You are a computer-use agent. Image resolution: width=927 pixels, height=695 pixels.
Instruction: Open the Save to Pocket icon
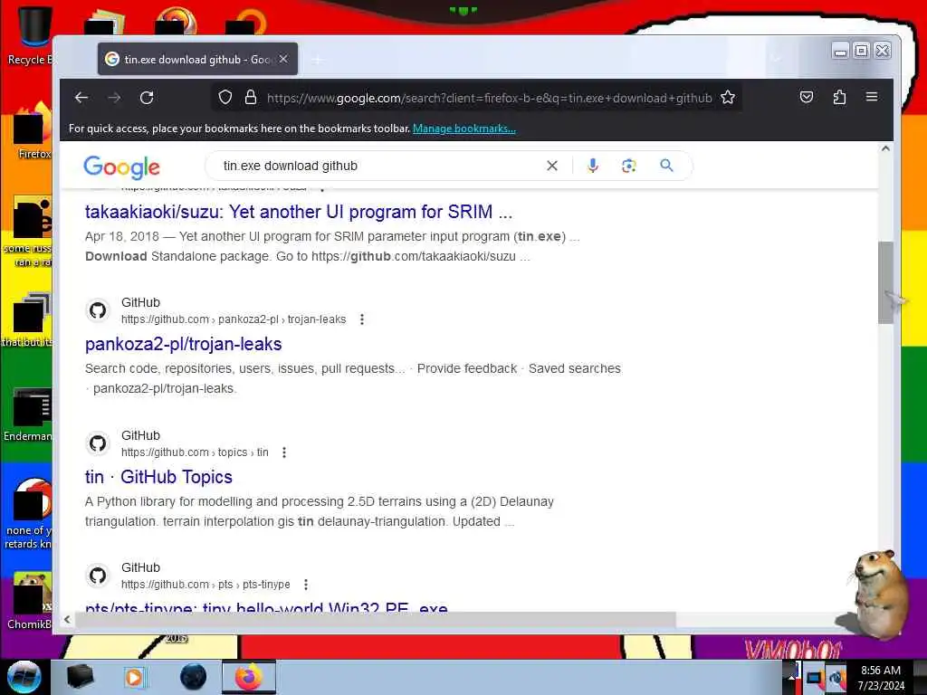tap(807, 97)
